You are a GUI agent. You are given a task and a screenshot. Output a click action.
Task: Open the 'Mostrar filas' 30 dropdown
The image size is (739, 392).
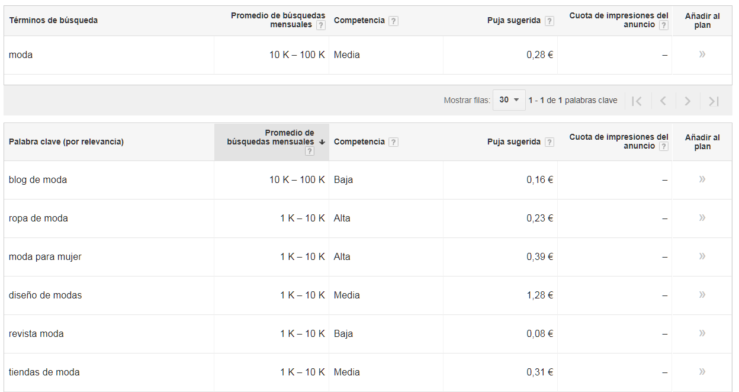[509, 100]
